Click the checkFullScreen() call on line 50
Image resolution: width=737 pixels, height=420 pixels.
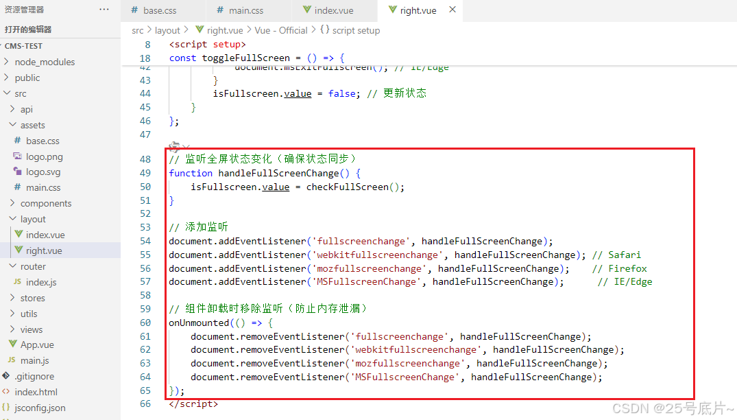352,187
